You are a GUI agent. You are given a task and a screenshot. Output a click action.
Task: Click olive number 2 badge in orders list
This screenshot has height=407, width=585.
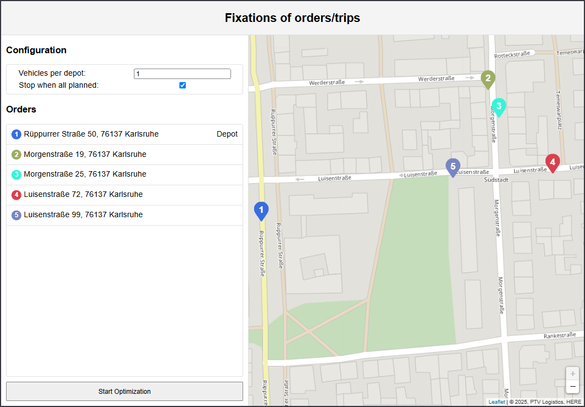pos(16,155)
